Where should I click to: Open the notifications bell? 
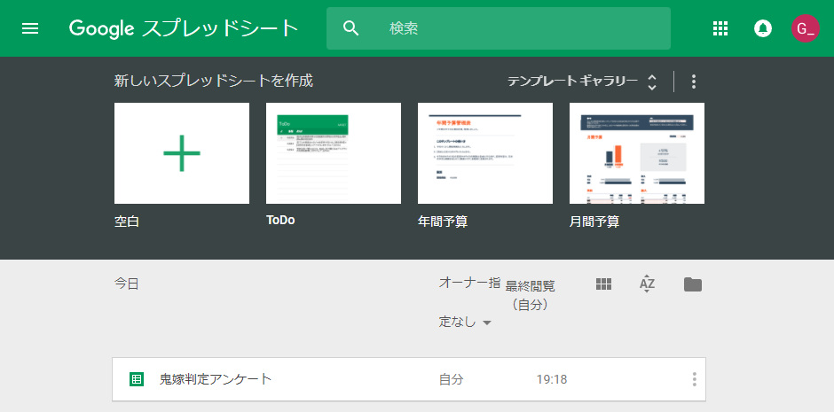(762, 28)
